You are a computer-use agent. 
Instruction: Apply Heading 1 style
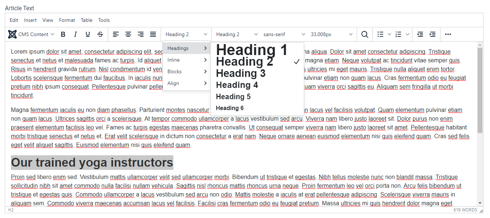tap(257, 50)
